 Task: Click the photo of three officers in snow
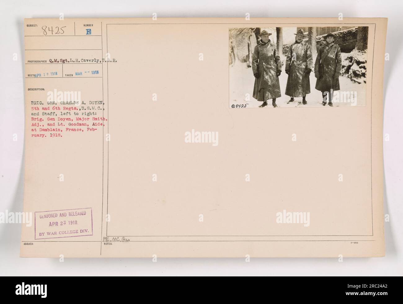point(299,67)
